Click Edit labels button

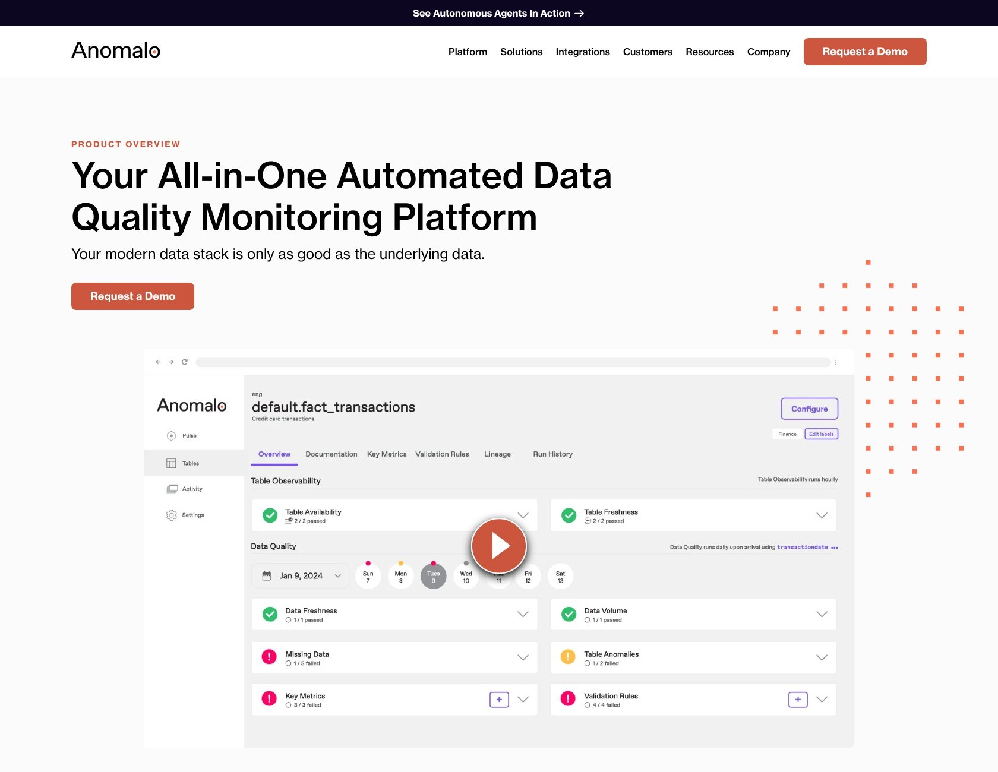[x=821, y=434]
